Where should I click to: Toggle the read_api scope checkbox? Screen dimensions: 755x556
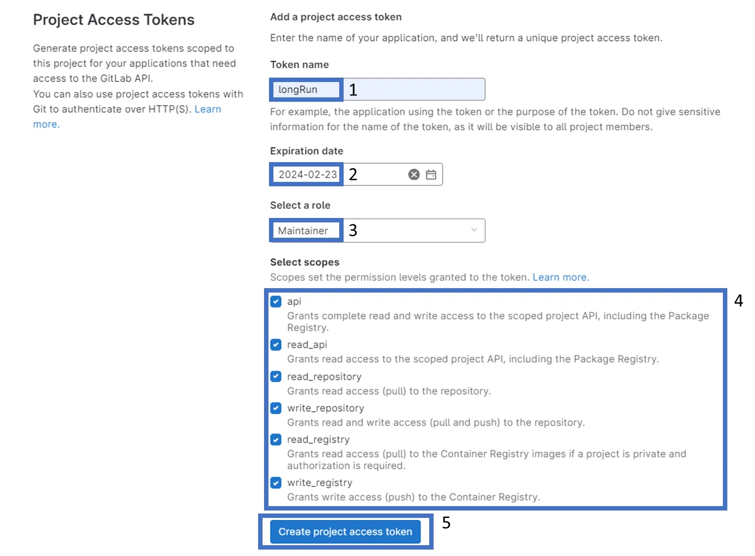pyautogui.click(x=276, y=344)
